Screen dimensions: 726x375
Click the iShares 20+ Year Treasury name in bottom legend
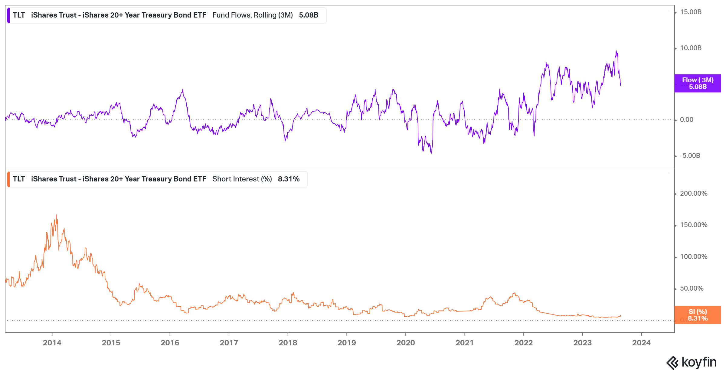119,179
